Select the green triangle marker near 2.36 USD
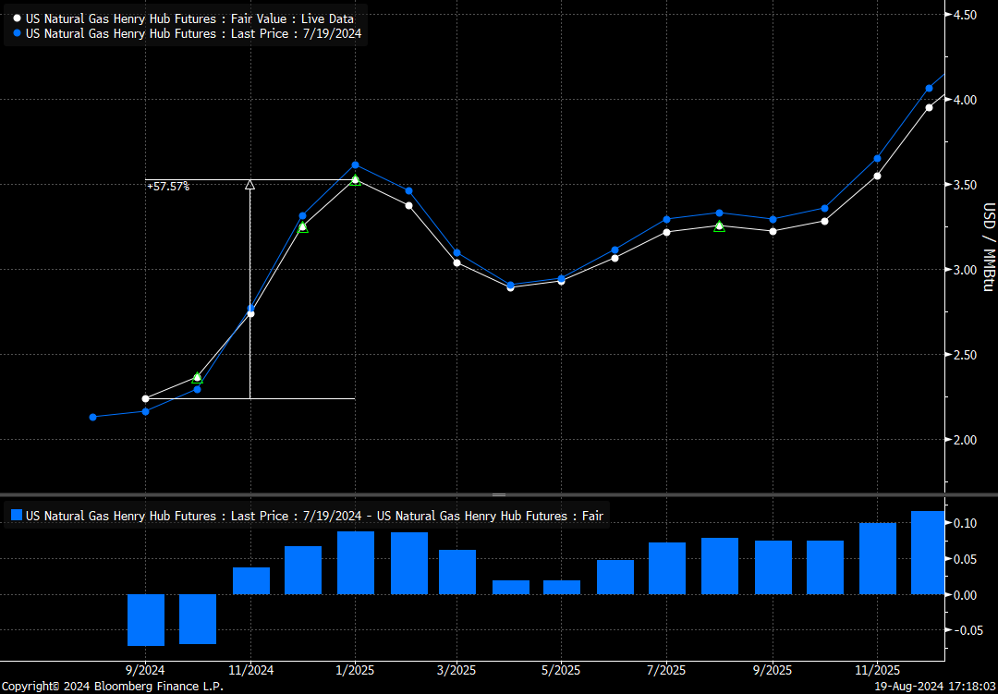 (197, 377)
